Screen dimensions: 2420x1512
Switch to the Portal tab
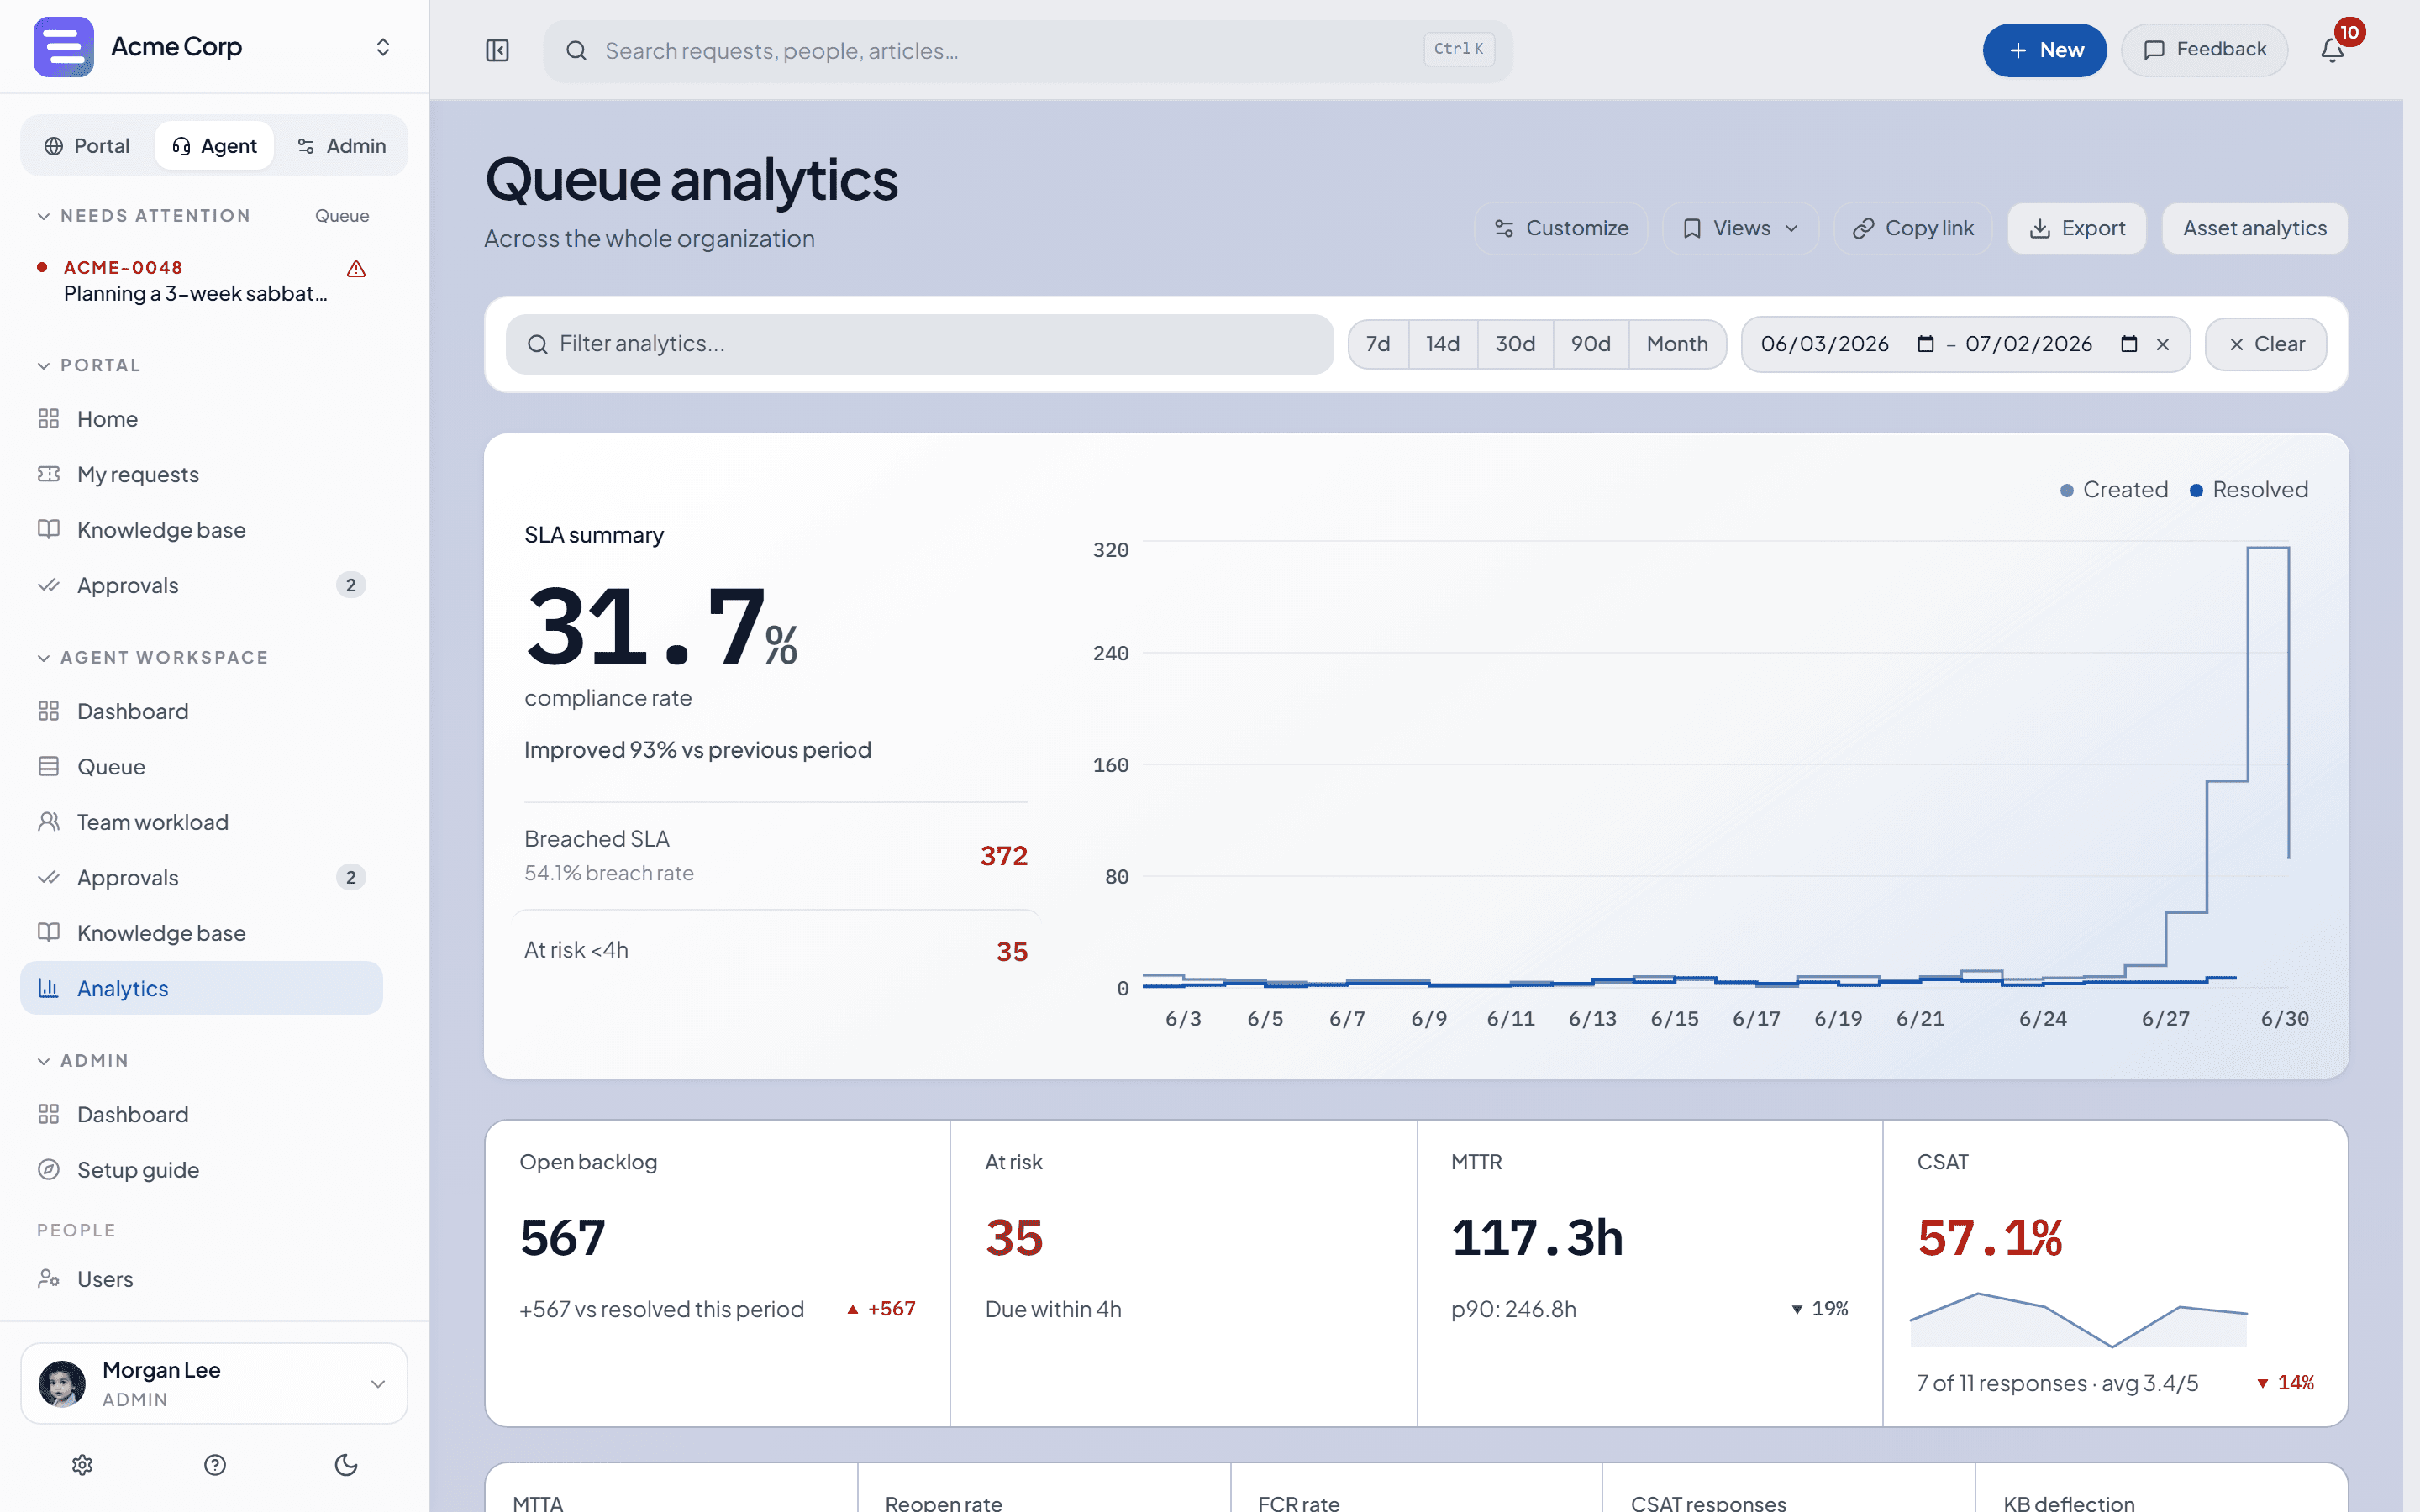pos(87,146)
